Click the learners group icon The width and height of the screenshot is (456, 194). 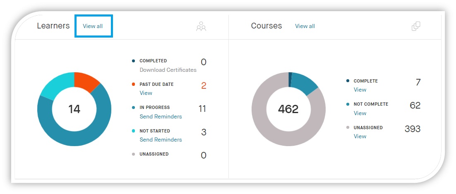(x=201, y=26)
